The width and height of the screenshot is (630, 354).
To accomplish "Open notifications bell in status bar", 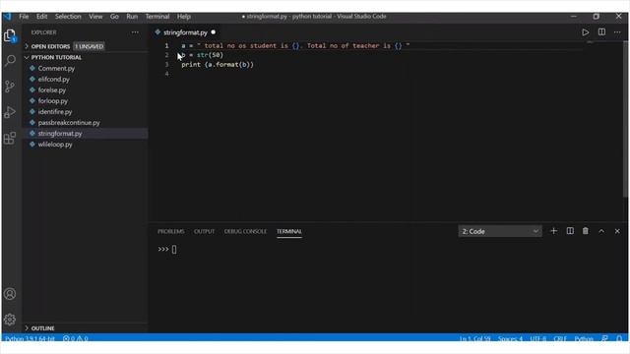I will point(619,338).
